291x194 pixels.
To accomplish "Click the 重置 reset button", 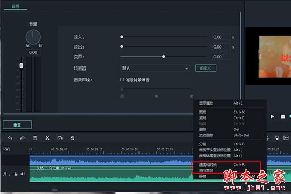I will [x=17, y=125].
